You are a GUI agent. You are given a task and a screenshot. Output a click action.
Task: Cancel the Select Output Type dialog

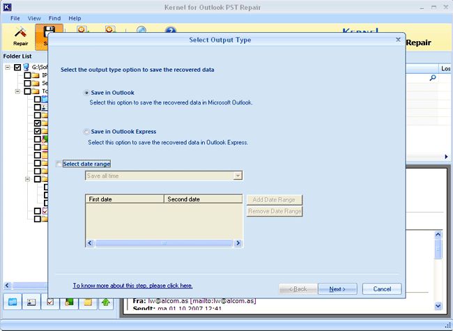(382, 288)
